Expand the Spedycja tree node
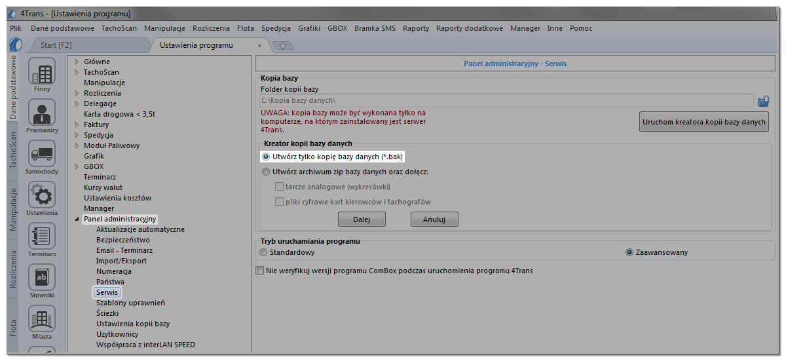786x361 pixels. coord(77,135)
